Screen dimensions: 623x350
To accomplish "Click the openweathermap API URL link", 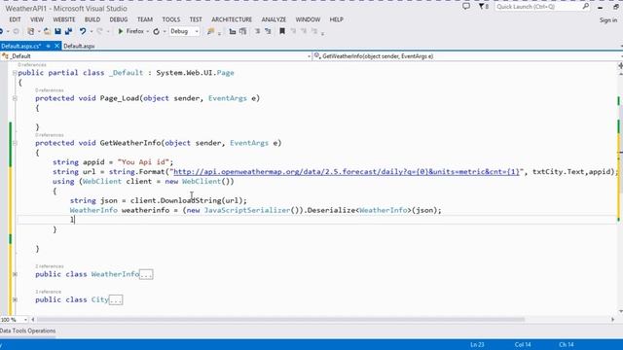I will pos(347,172).
